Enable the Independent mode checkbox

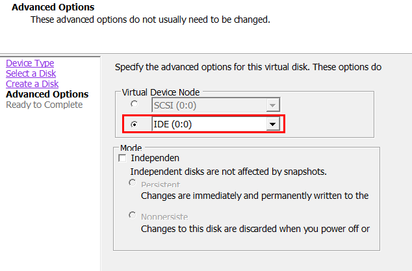pyautogui.click(x=122, y=158)
